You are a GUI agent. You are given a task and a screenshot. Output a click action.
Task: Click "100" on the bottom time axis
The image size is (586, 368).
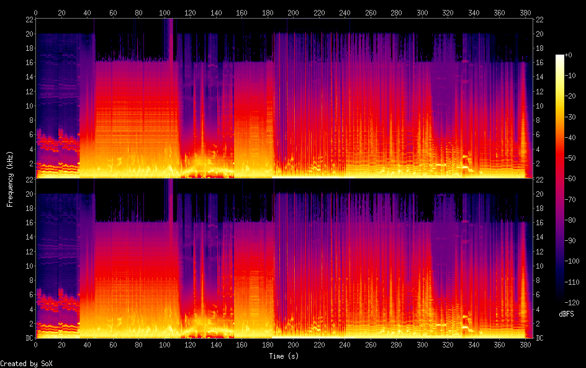tap(165, 345)
